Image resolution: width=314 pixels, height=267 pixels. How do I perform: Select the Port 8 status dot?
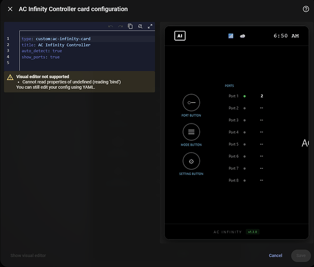245,180
